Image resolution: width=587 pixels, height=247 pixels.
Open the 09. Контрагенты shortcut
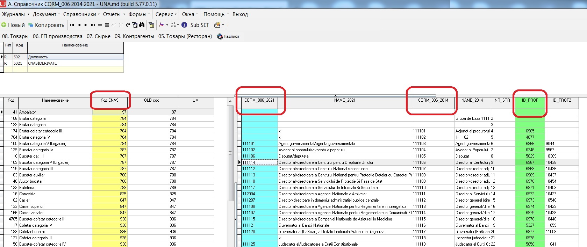pyautogui.click(x=134, y=36)
